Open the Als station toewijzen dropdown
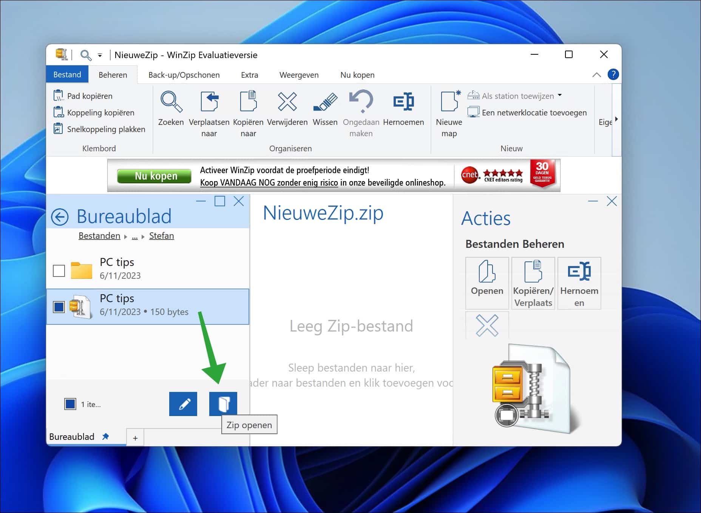Image resolution: width=701 pixels, height=513 pixels. tap(560, 96)
